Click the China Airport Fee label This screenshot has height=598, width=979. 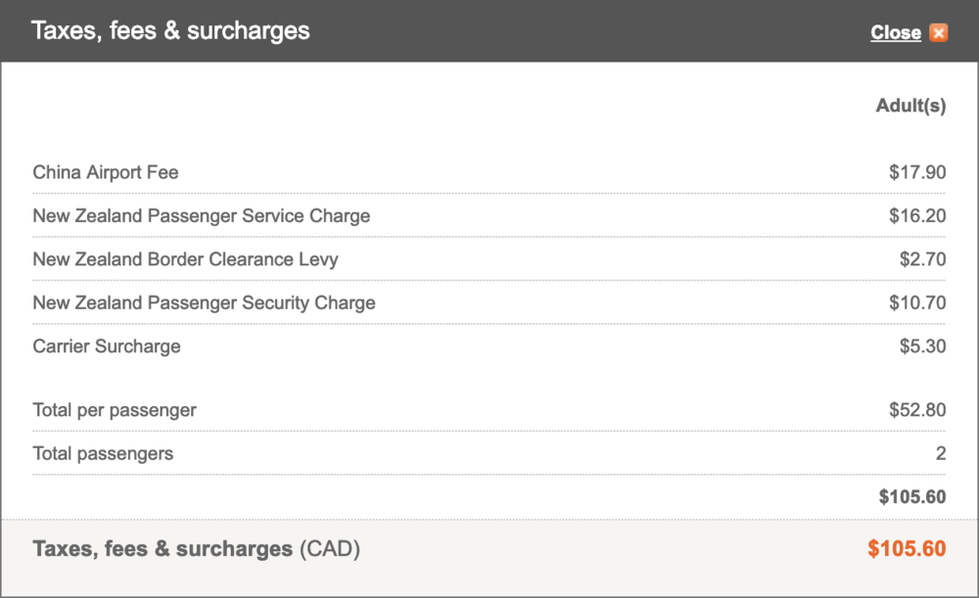pyautogui.click(x=106, y=172)
